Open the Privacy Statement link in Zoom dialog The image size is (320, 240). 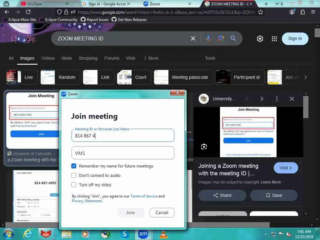point(87,201)
